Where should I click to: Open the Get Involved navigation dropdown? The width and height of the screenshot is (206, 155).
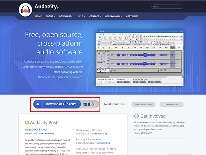[x=113, y=16]
